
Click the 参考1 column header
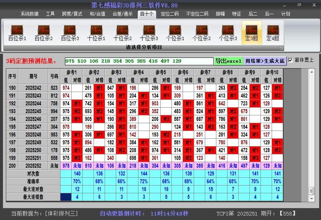click(x=72, y=72)
